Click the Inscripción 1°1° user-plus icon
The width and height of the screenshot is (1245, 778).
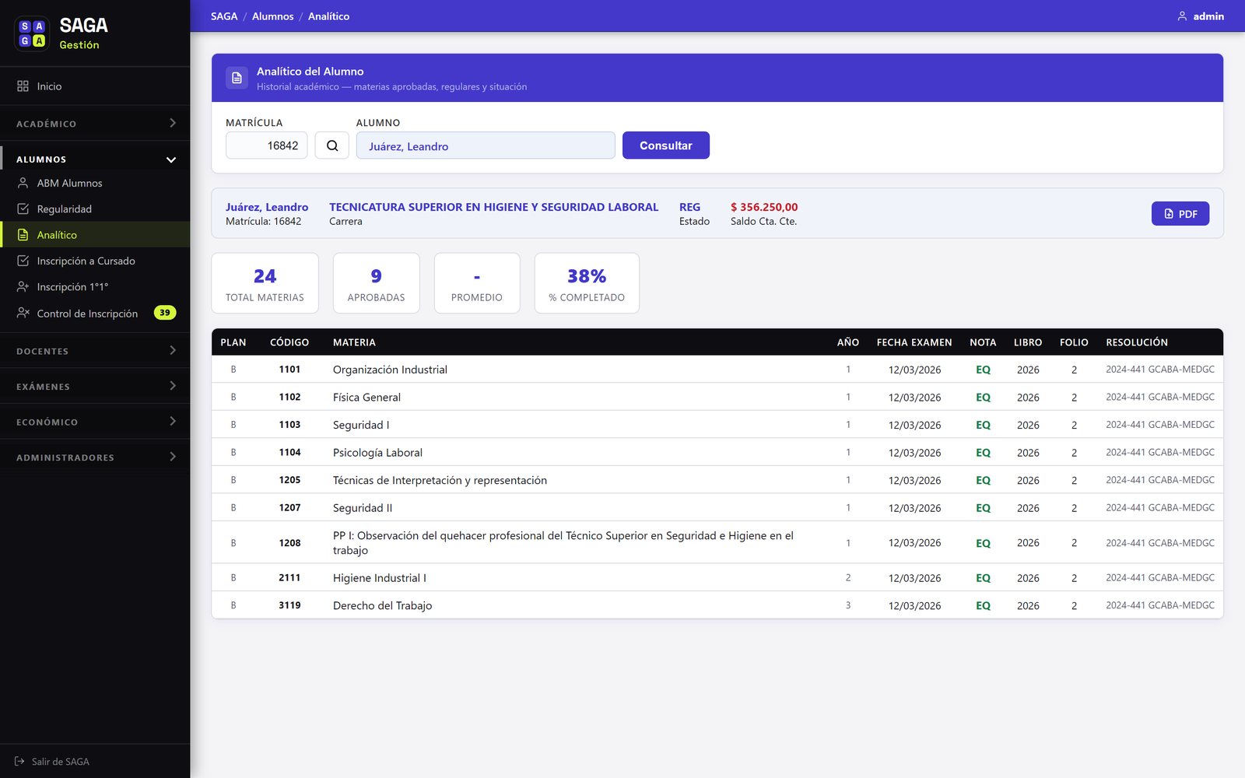(x=23, y=286)
